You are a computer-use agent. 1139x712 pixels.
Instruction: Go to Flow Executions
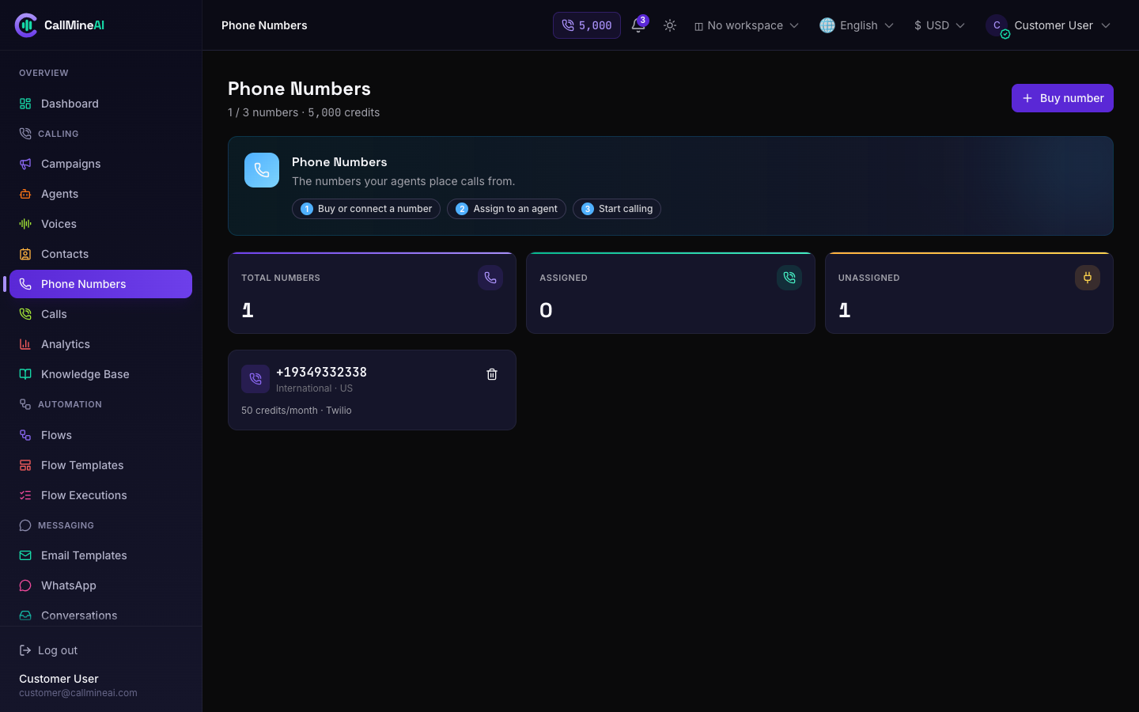(x=100, y=495)
